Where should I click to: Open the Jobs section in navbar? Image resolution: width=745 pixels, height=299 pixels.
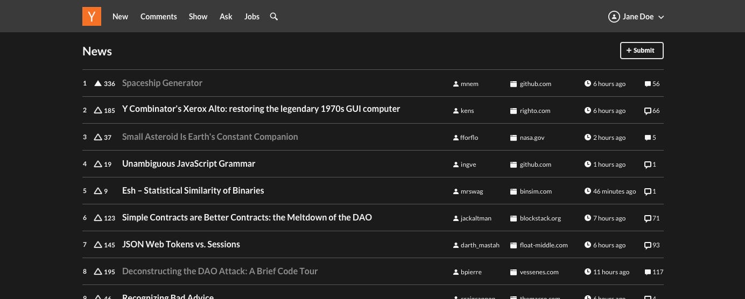point(252,17)
